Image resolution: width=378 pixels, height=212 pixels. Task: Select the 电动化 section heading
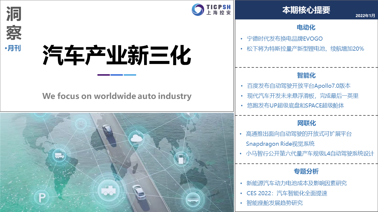pos(306,28)
